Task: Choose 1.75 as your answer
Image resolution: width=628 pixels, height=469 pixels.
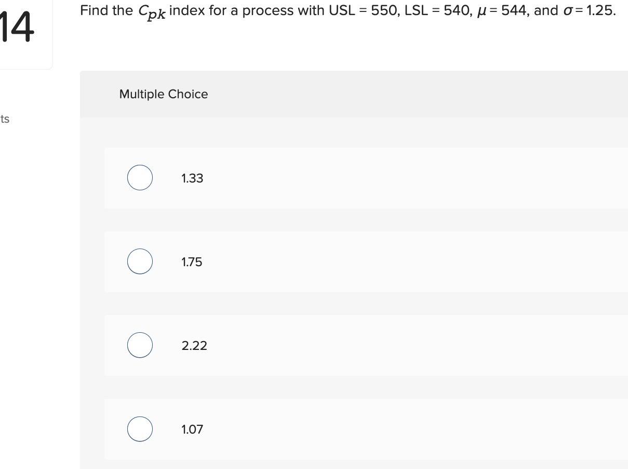Action: point(191,262)
